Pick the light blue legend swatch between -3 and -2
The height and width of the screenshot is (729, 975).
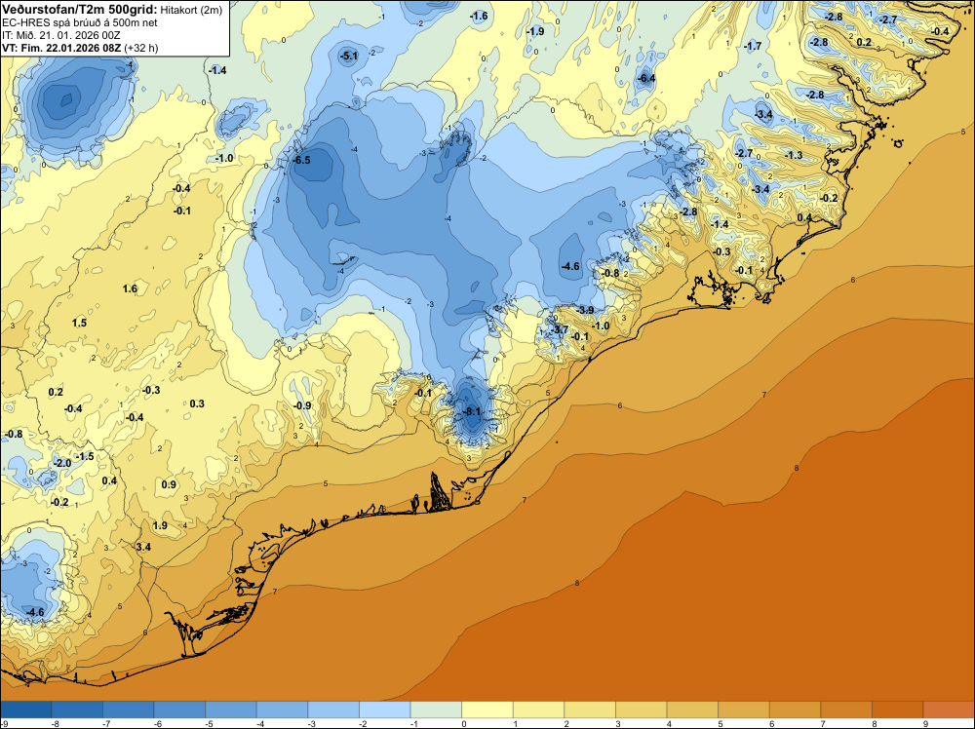coord(333,710)
